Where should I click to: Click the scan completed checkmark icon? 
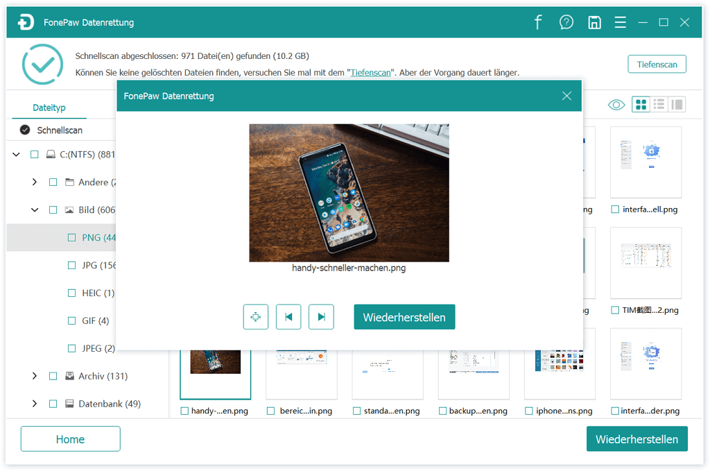pos(42,65)
